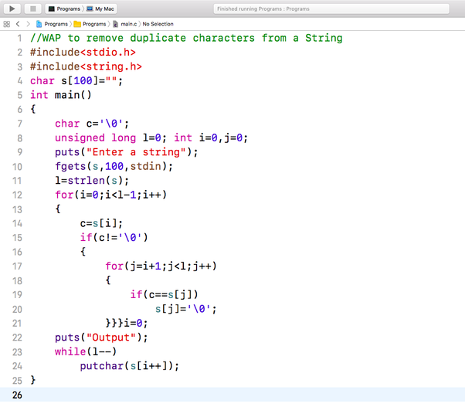
Task: Open the main.c breadcrumb item
Action: [128, 24]
